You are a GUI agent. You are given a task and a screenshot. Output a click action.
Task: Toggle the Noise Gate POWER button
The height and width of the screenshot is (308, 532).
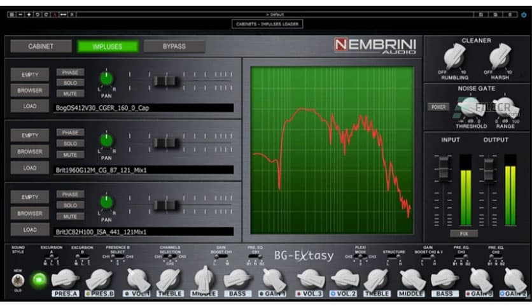click(438, 107)
